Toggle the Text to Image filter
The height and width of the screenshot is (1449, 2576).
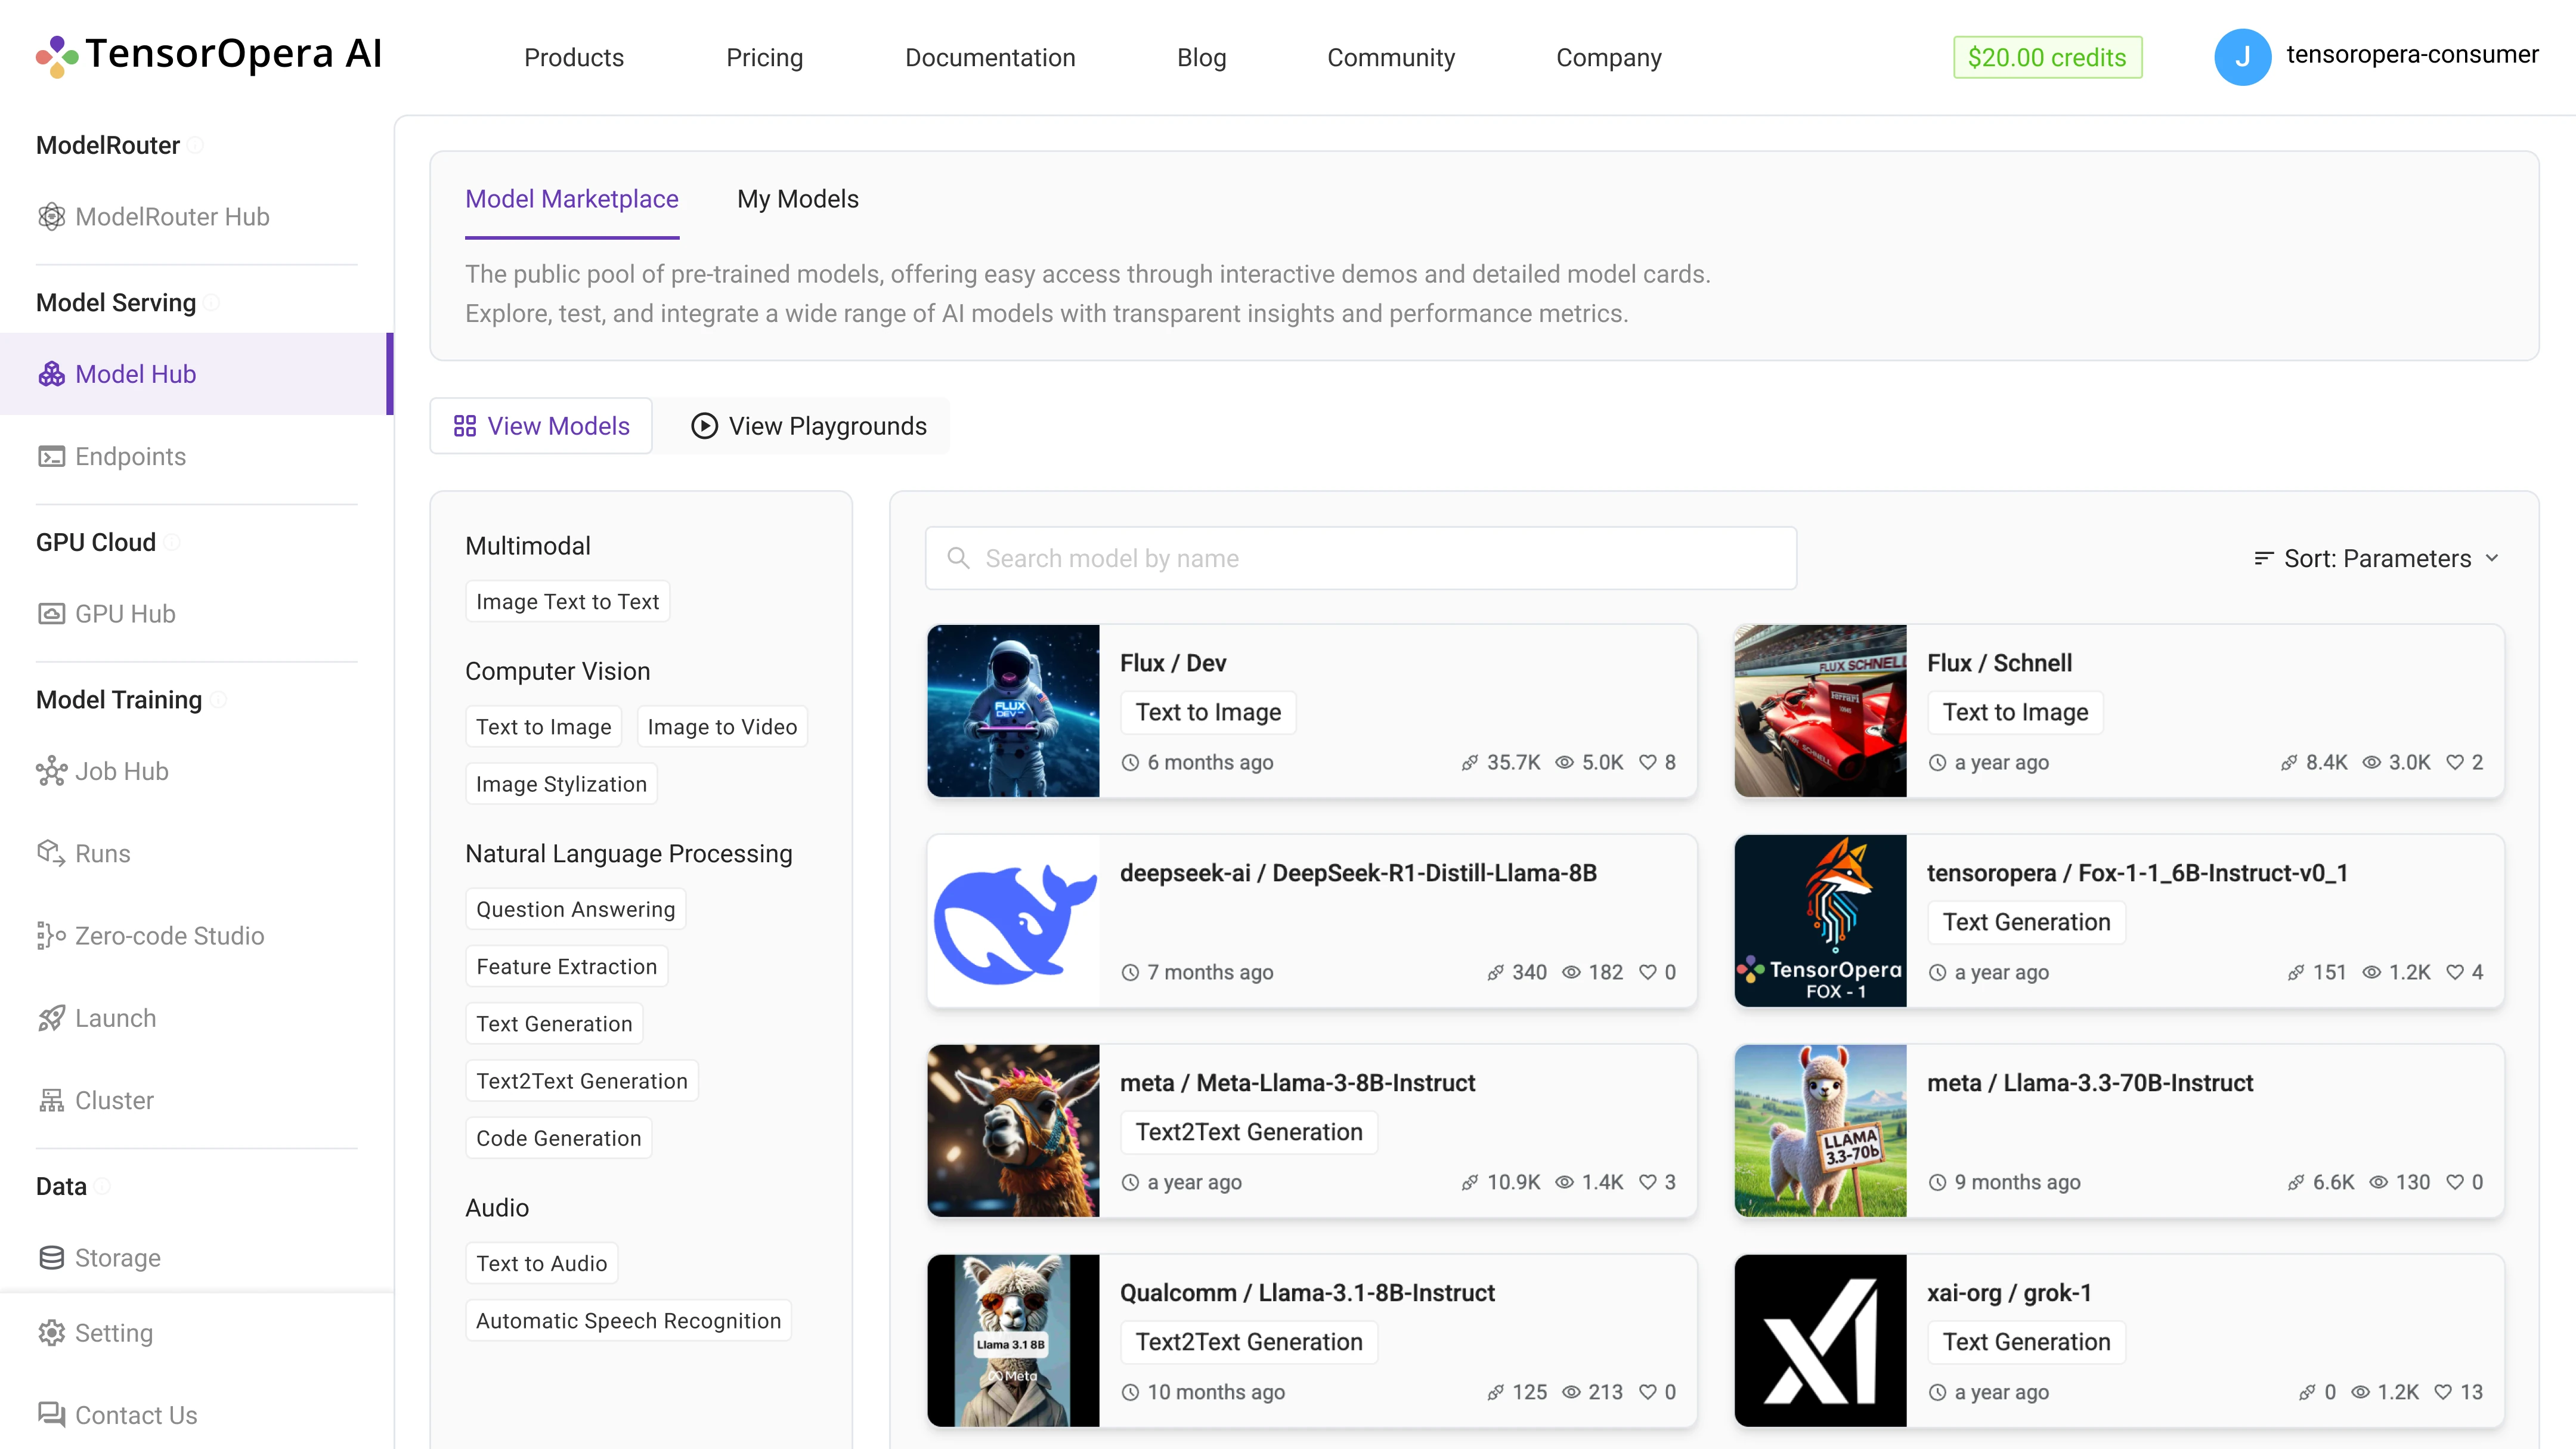pyautogui.click(x=543, y=726)
